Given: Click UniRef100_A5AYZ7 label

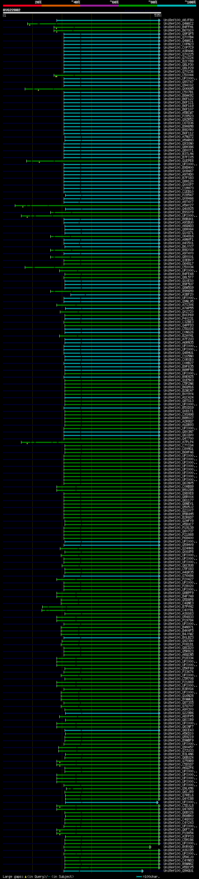Looking at the screenshot, I should [178, 205].
